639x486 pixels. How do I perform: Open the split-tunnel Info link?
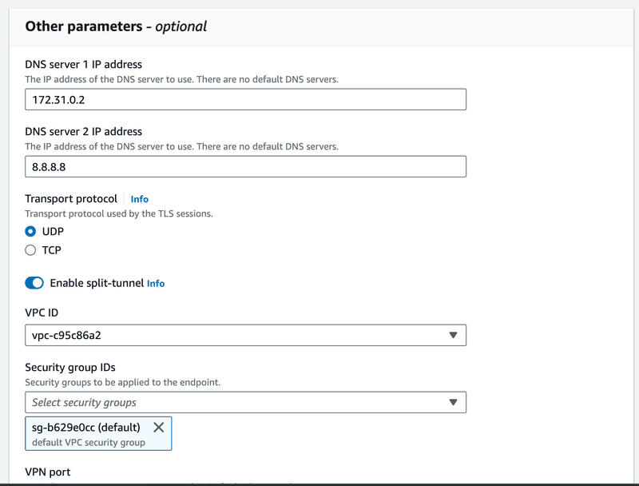tap(156, 283)
